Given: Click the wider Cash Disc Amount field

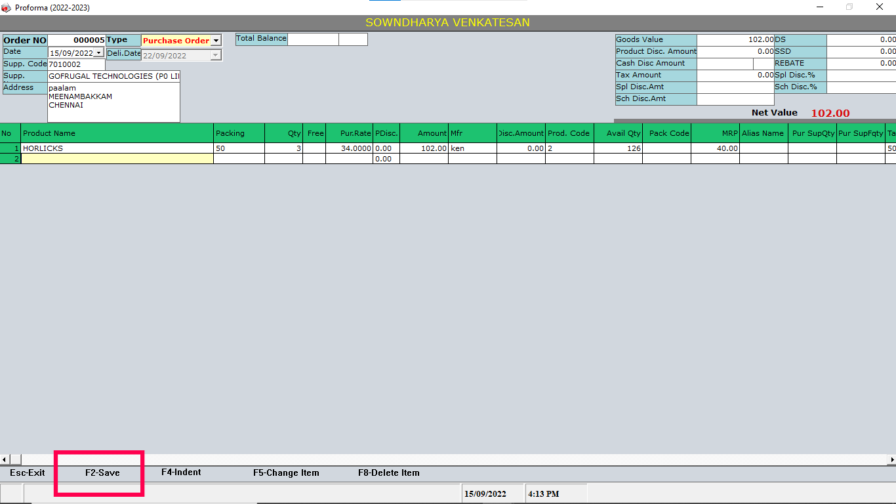Looking at the screenshot, I should point(725,64).
